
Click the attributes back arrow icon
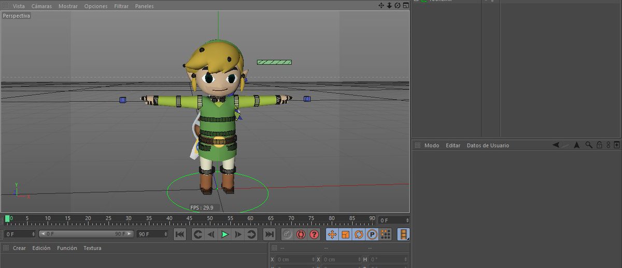pyautogui.click(x=556, y=145)
